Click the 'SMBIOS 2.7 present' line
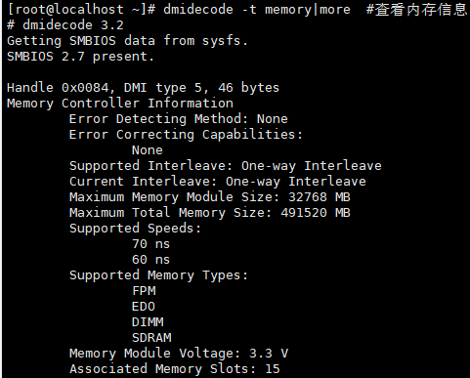The width and height of the screenshot is (470, 378). [x=80, y=57]
